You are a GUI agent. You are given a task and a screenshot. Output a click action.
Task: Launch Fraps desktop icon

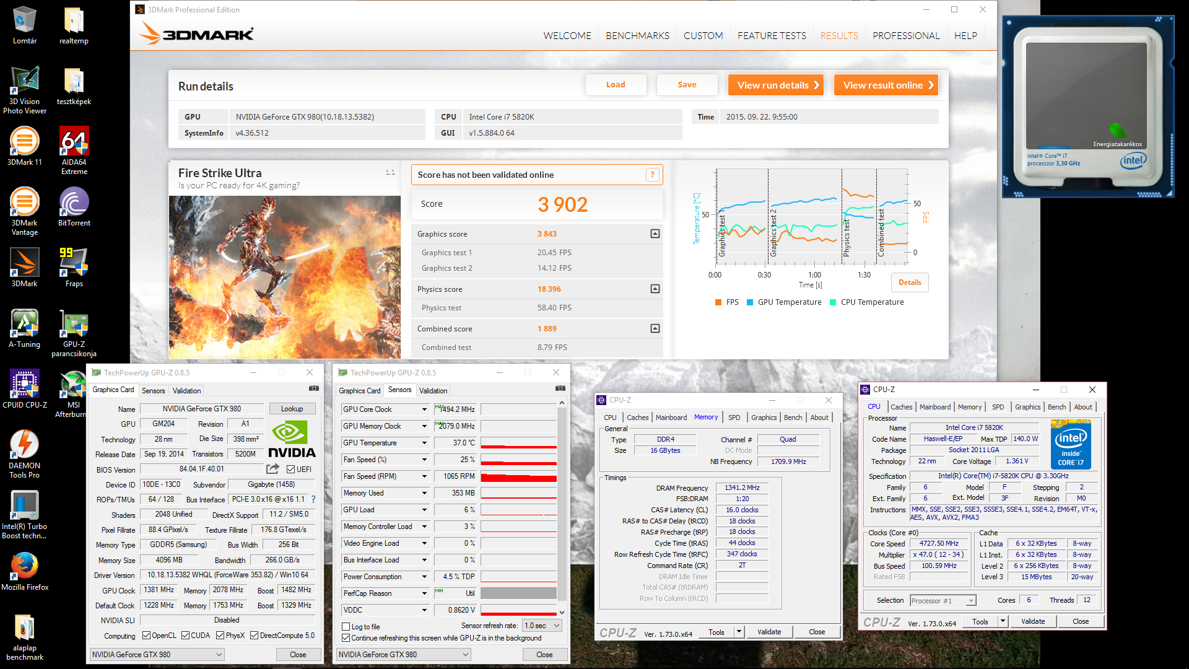click(74, 268)
